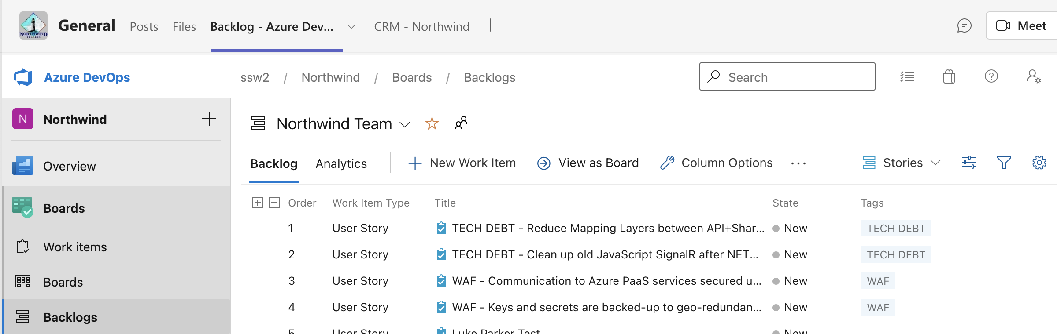This screenshot has height=334, width=1057.
Task: Click New Work Item button
Action: [462, 163]
